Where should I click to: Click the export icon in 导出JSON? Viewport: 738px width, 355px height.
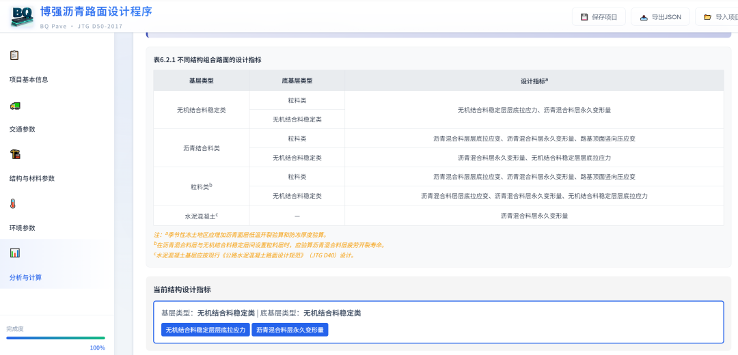pos(644,17)
